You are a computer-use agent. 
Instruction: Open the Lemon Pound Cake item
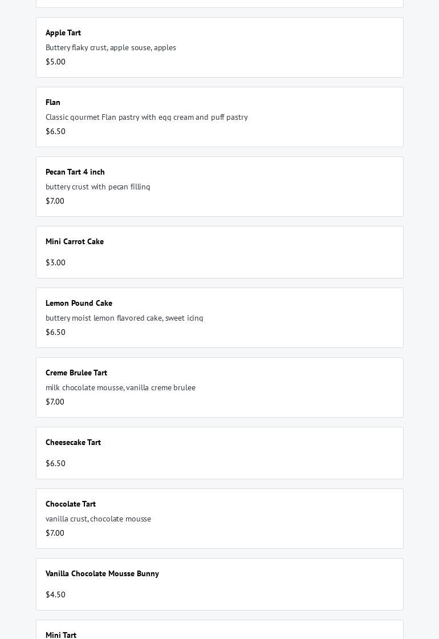point(79,304)
